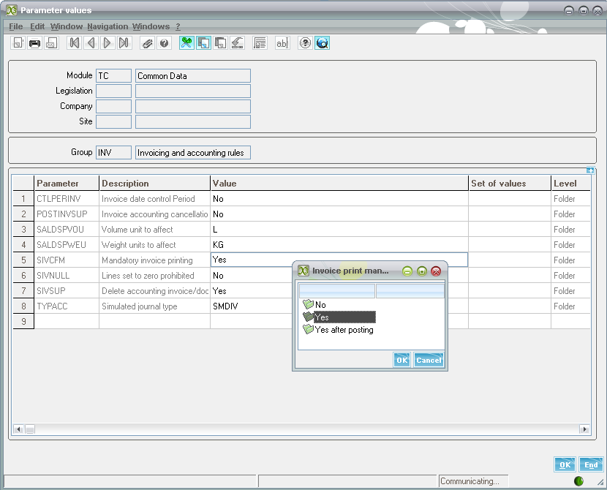Screen dimensions: 607x490
Task: Click the grey overlapping windows icon
Action: 221,43
